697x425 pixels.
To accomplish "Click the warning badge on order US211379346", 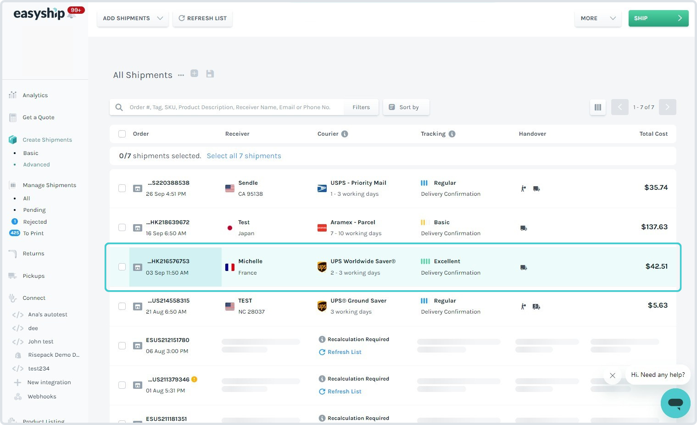I will tap(194, 379).
